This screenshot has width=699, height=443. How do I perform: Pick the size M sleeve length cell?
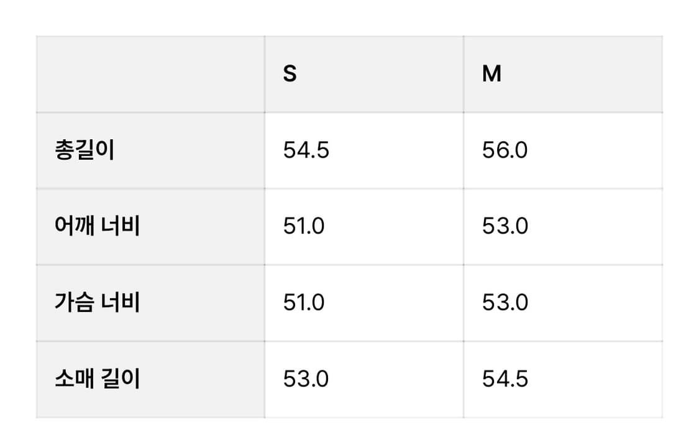tap(562, 379)
